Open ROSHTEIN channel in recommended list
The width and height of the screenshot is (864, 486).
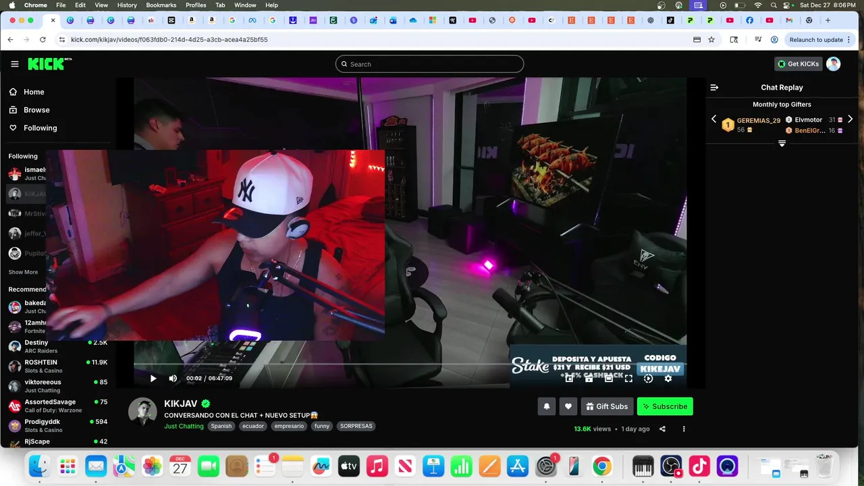(x=57, y=366)
